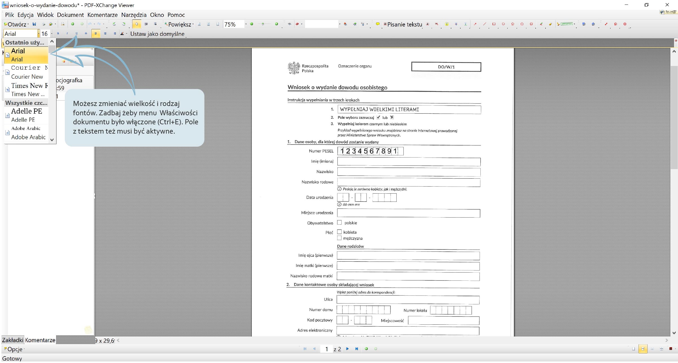Choose Courier New from font list
Image resolution: width=678 pixels, height=363 pixels.
tap(27, 72)
